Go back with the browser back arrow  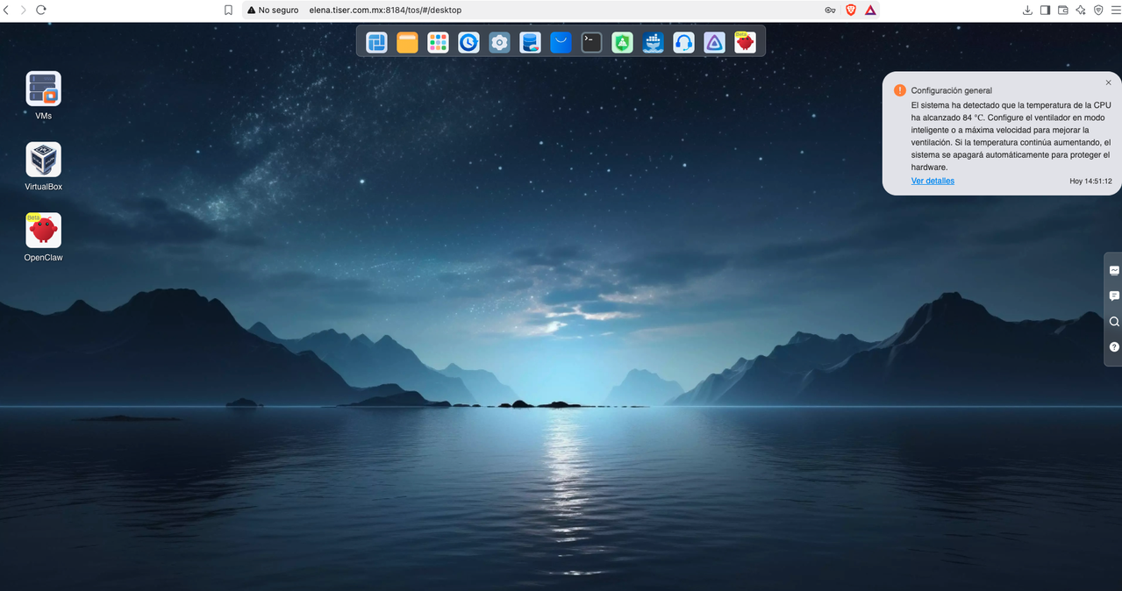8,10
